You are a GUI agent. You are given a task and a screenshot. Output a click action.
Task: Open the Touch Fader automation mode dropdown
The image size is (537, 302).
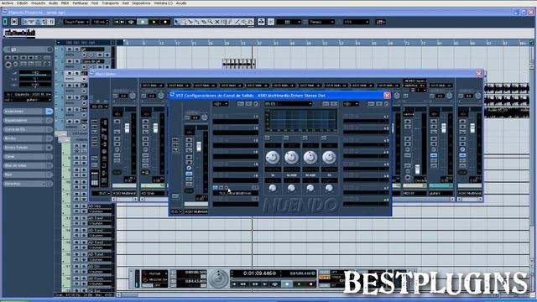tap(76, 22)
